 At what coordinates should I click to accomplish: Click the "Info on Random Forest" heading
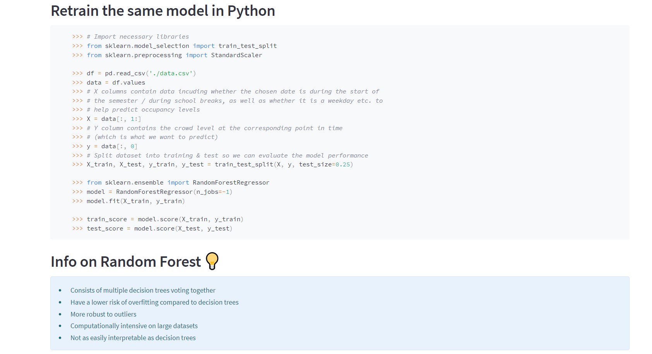126,261
